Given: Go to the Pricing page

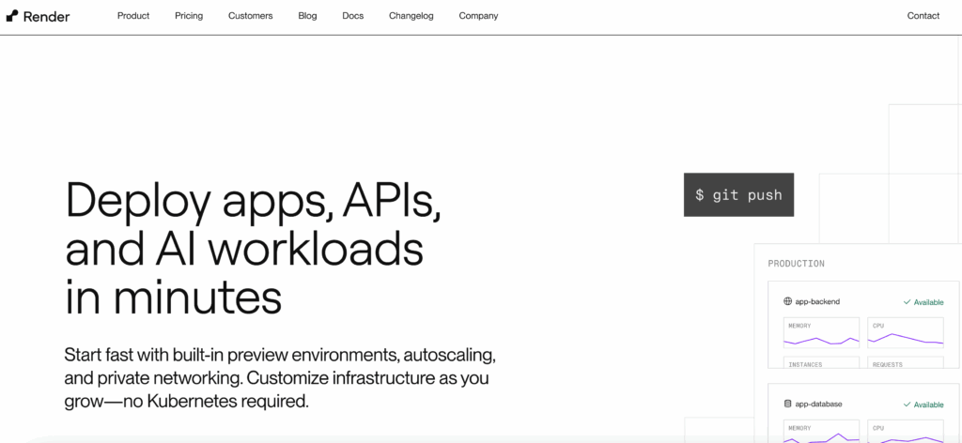Looking at the screenshot, I should click(x=189, y=16).
